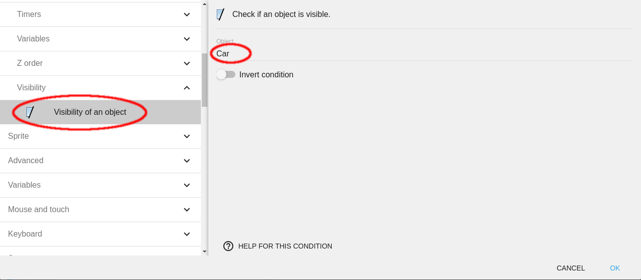Toggle the Invert condition switch
This screenshot has width=641, height=280.
[x=226, y=75]
